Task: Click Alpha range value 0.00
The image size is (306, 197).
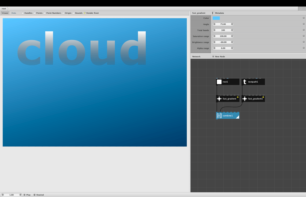Action: 223,48
